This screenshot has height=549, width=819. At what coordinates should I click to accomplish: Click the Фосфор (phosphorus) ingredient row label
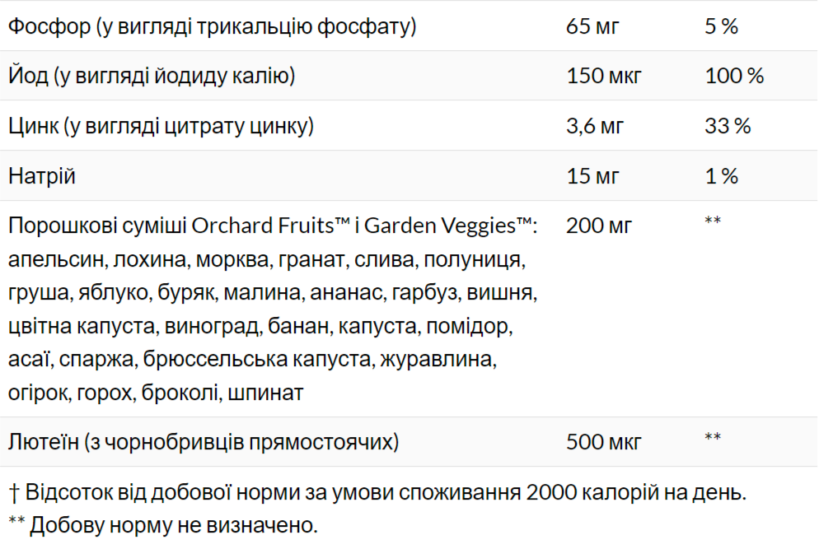212,26
